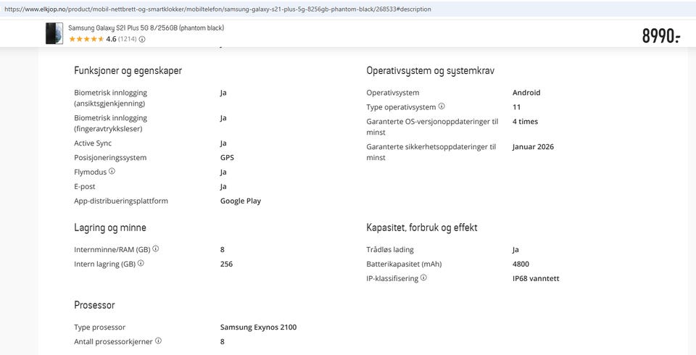Select the operating system version 11

[x=517, y=107]
